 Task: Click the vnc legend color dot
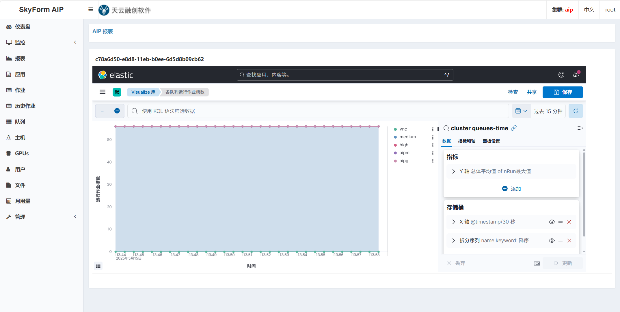point(395,129)
